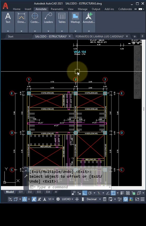Screen dimensions: 146x226
Task: Show more ribbon tabs overflow arrows
Action: [x=136, y=9]
